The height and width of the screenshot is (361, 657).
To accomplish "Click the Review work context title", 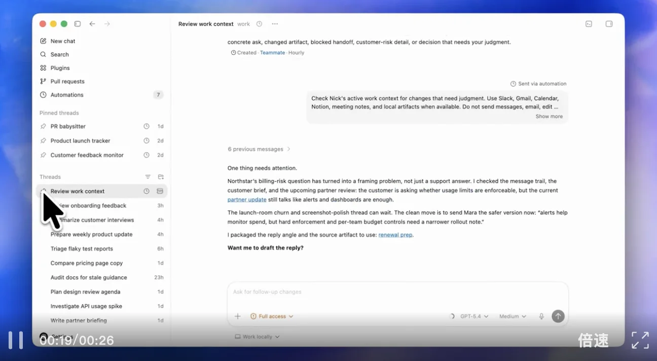I will (206, 24).
